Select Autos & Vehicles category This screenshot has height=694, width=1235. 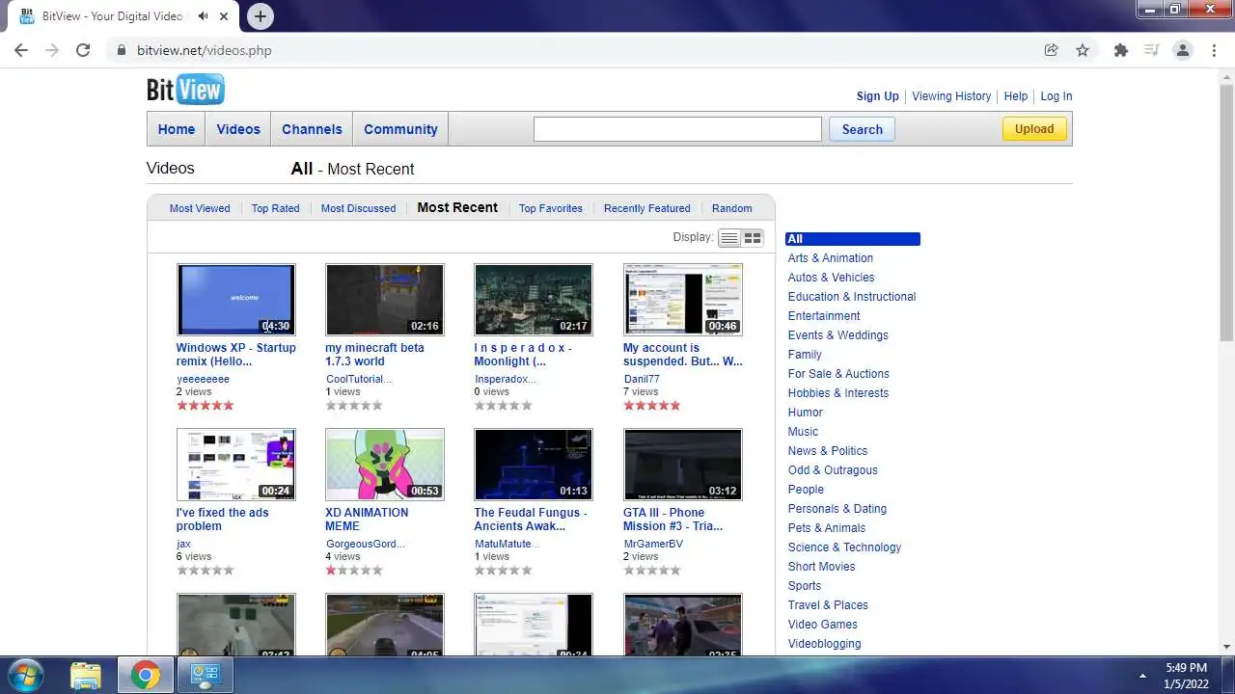pyautogui.click(x=832, y=278)
